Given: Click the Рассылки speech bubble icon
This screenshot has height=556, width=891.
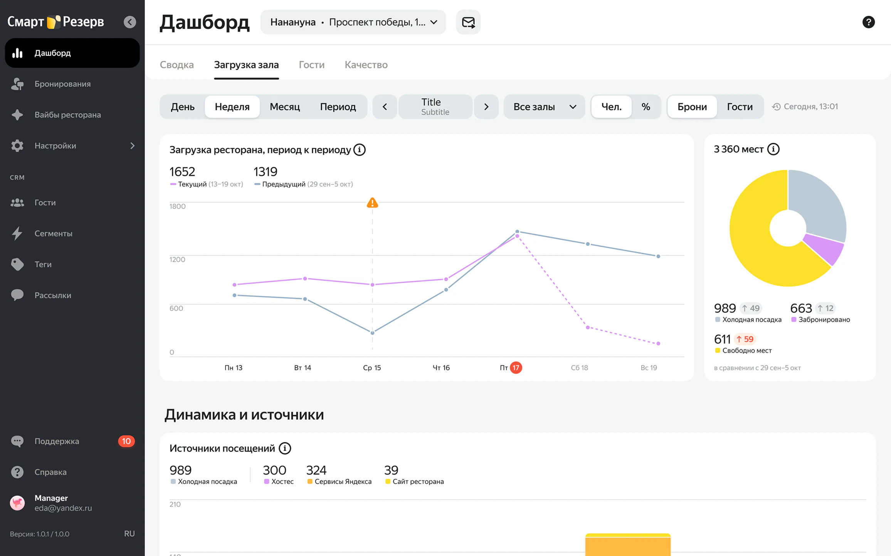Looking at the screenshot, I should [x=17, y=295].
